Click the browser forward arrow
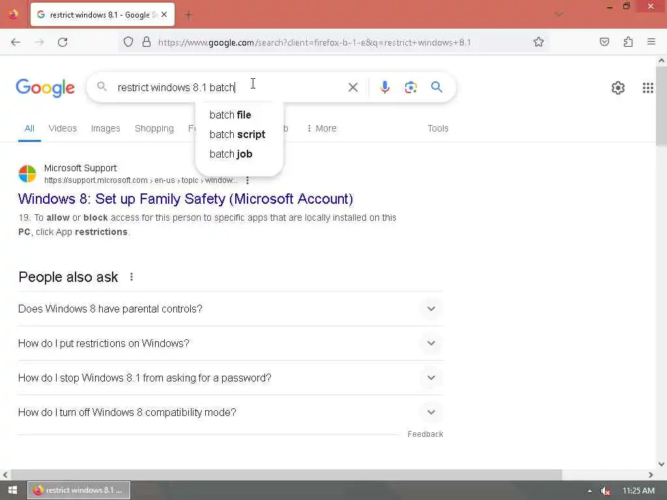 point(39,42)
